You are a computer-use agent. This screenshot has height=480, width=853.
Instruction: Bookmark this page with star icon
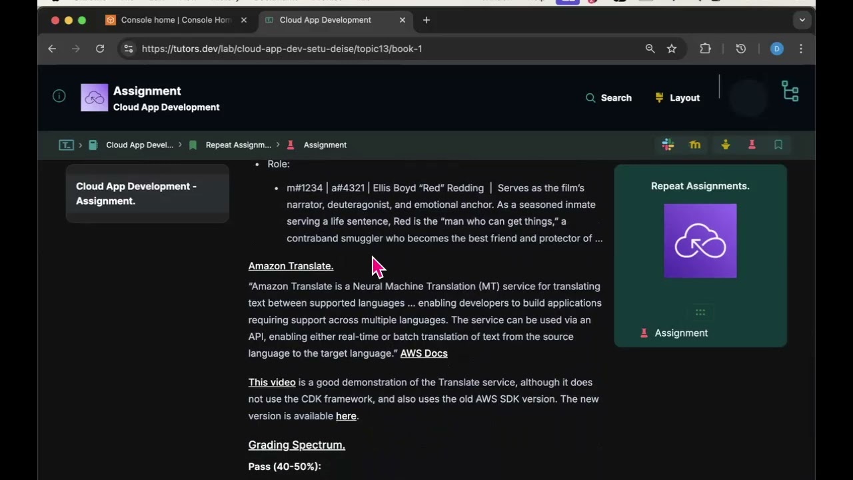click(672, 49)
